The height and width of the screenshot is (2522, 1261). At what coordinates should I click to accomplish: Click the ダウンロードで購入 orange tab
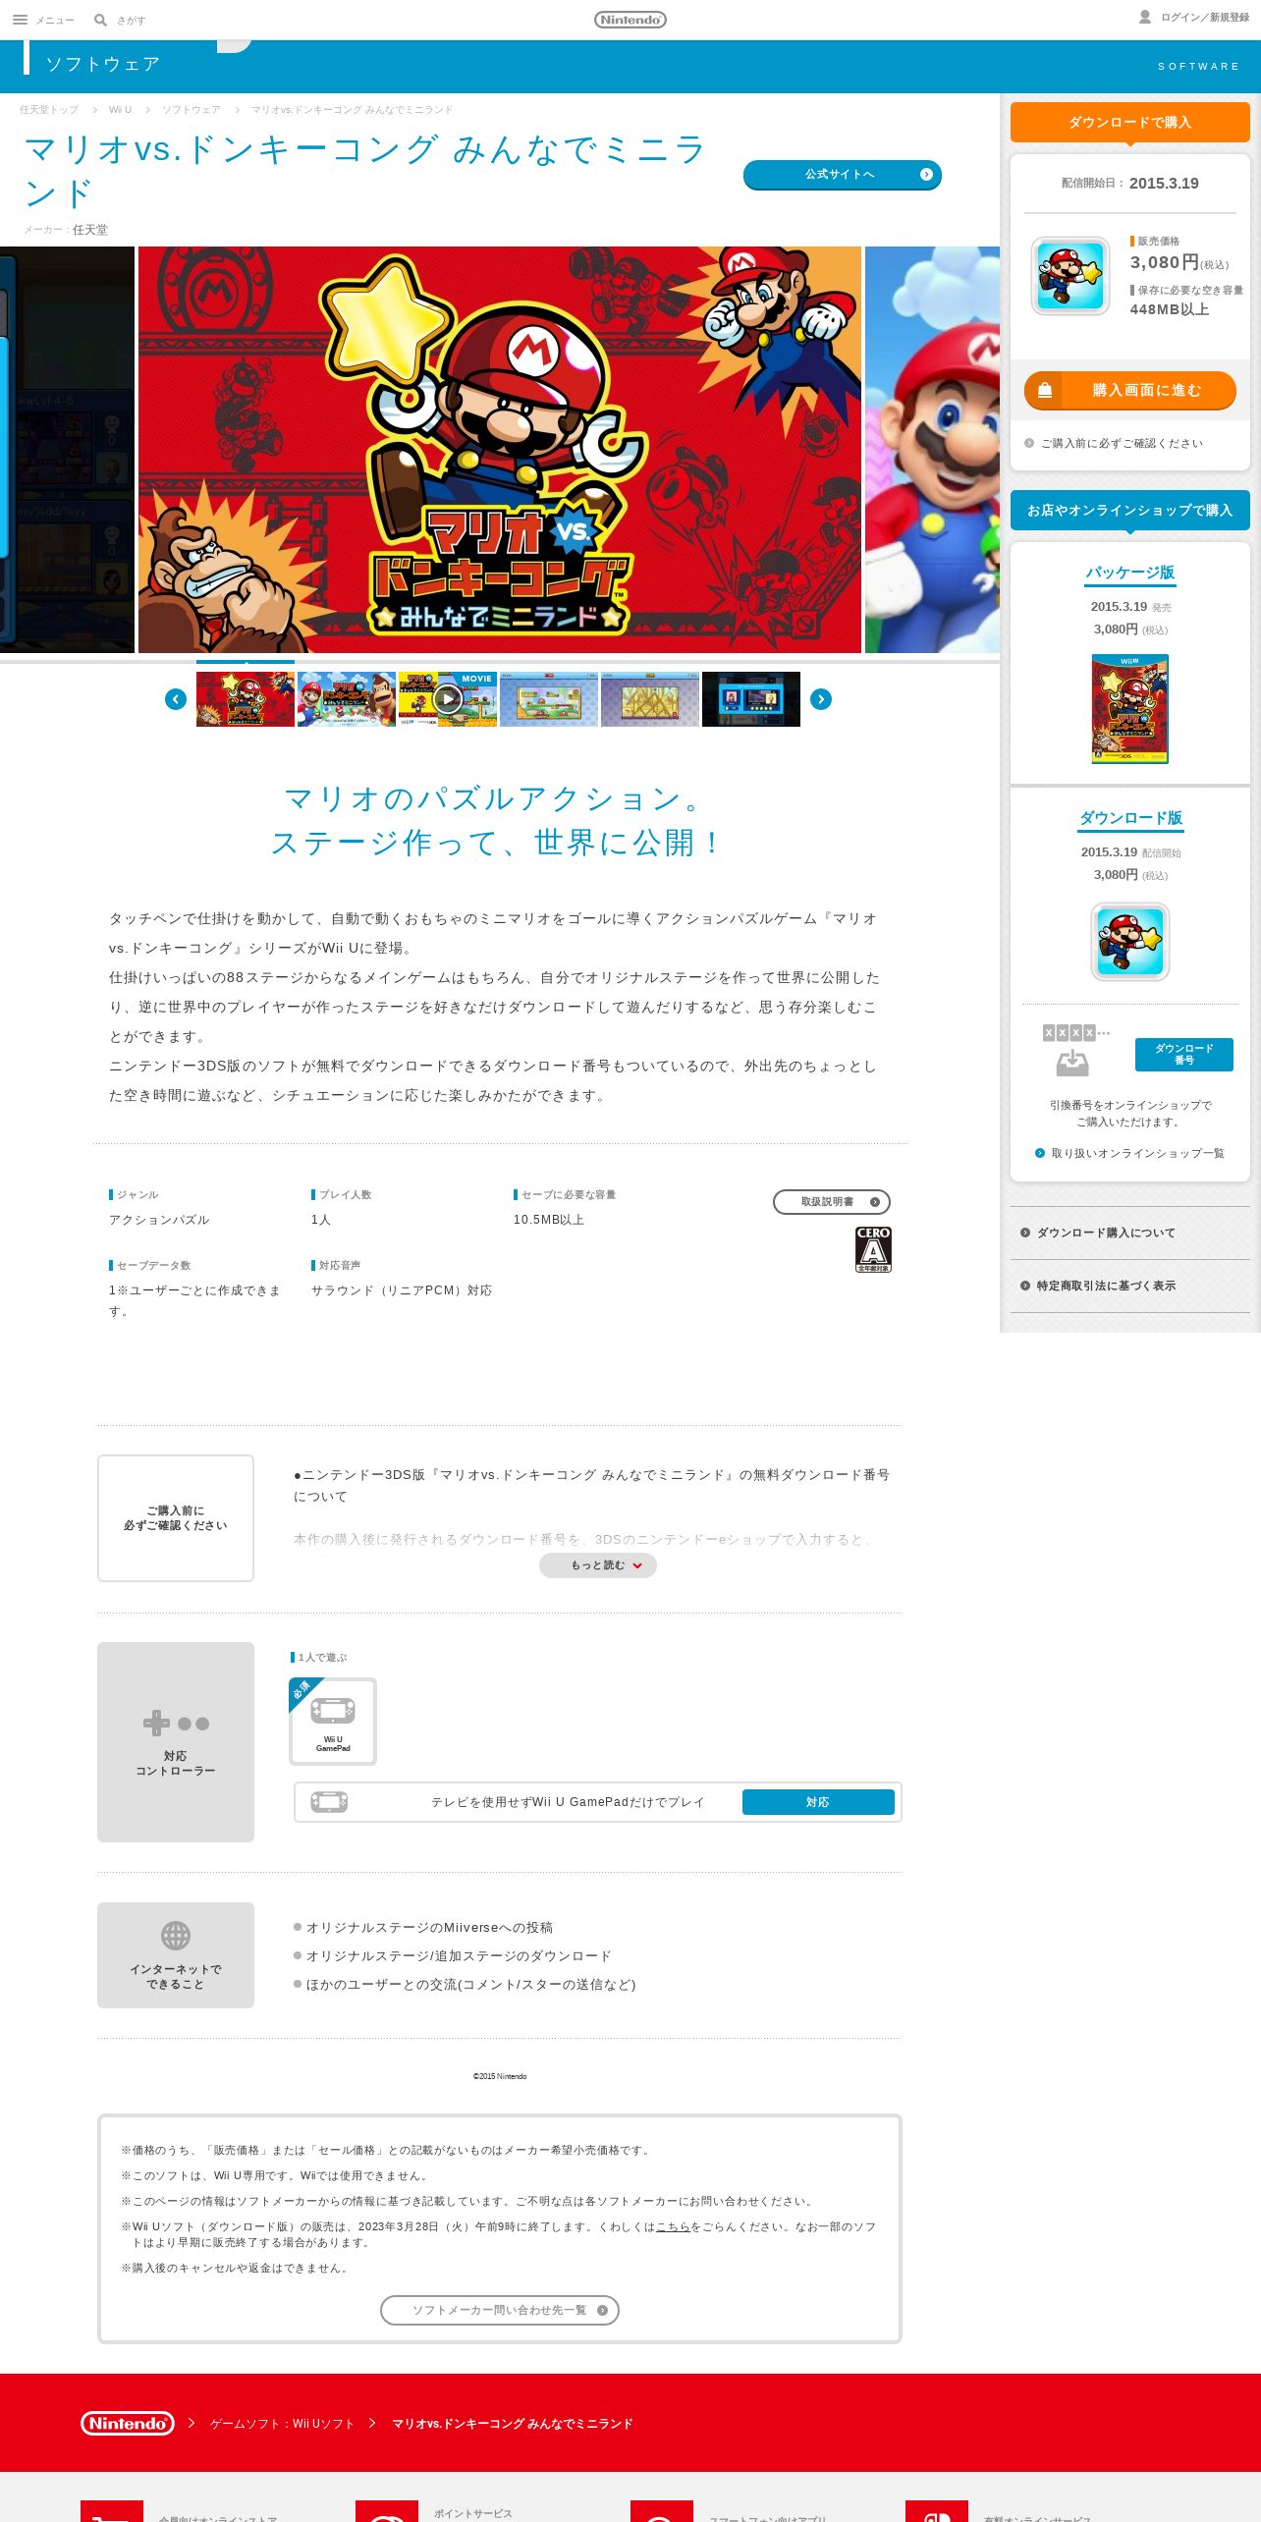1130,123
